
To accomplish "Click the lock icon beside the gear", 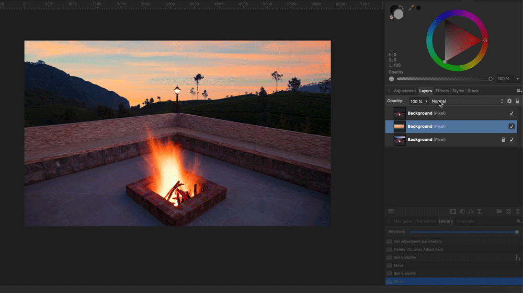I will click(517, 101).
